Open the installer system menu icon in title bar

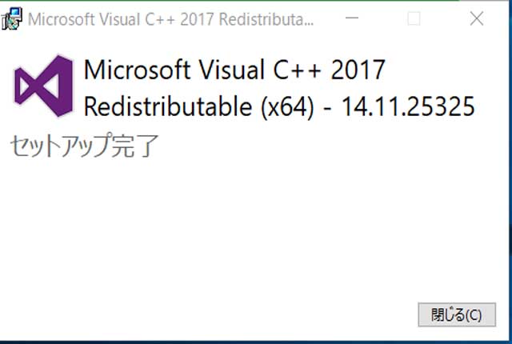12,18
